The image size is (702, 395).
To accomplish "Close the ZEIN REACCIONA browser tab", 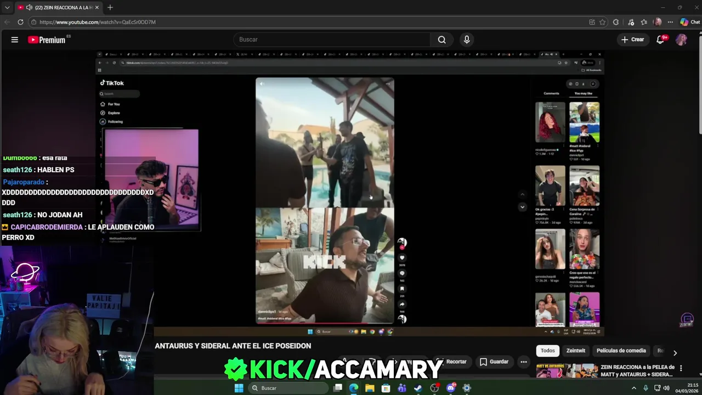I will 97,7.
